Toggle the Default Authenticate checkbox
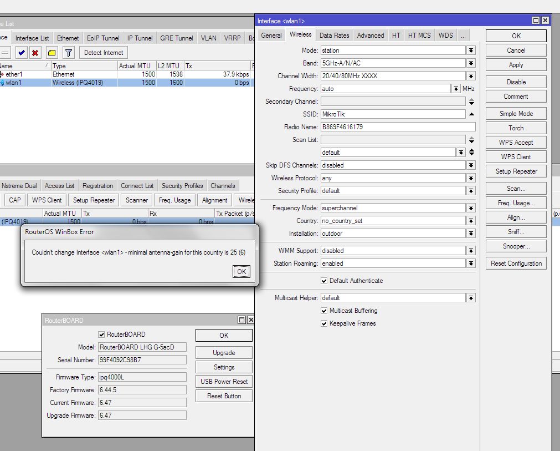The width and height of the screenshot is (560, 451). 325,281
